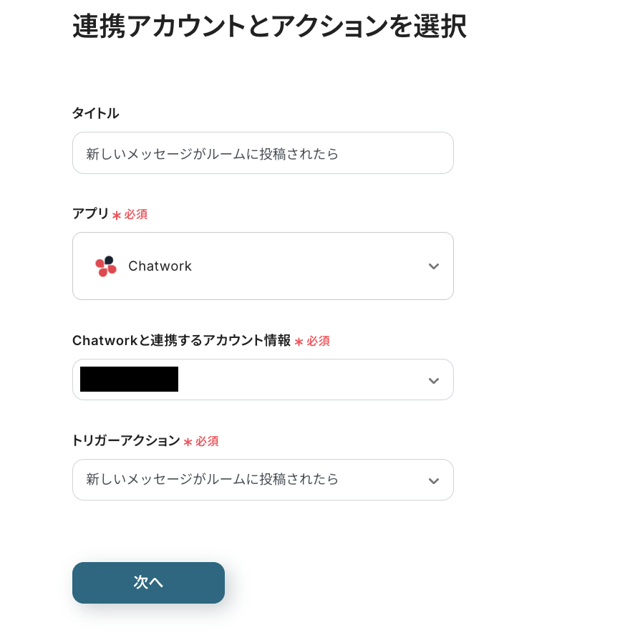Click the 必須 marker beside アカウント情報
Viewport: 620px width, 643px height.
coord(319,342)
